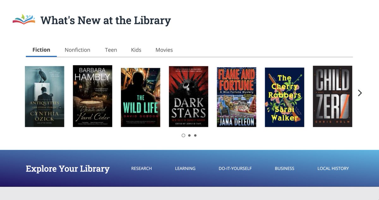Visit the Business link
Viewport: 379px width, 200px height.
[x=285, y=168]
